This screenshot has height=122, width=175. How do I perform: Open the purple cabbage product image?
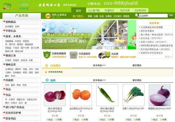55,95
